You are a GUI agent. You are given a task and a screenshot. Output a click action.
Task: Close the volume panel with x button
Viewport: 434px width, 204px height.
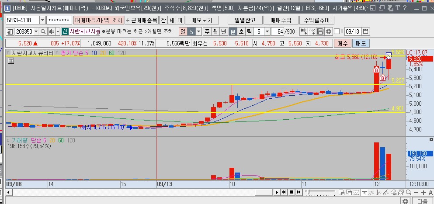pyautogui.click(x=431, y=139)
